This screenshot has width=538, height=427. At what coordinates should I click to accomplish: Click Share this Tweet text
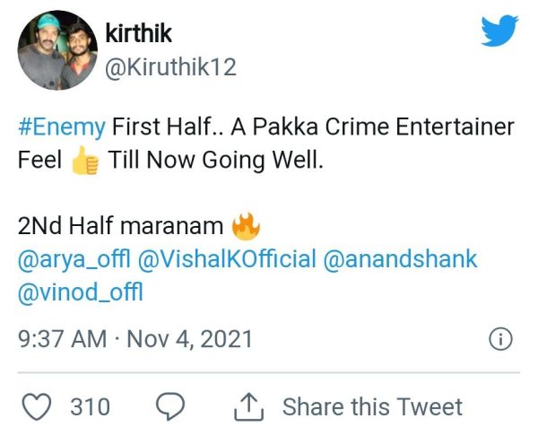click(x=372, y=407)
